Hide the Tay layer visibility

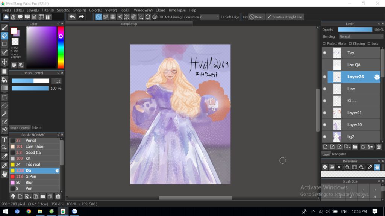tap(324, 53)
